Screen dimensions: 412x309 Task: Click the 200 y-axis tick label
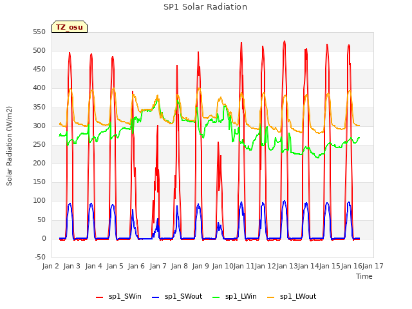click(39, 163)
